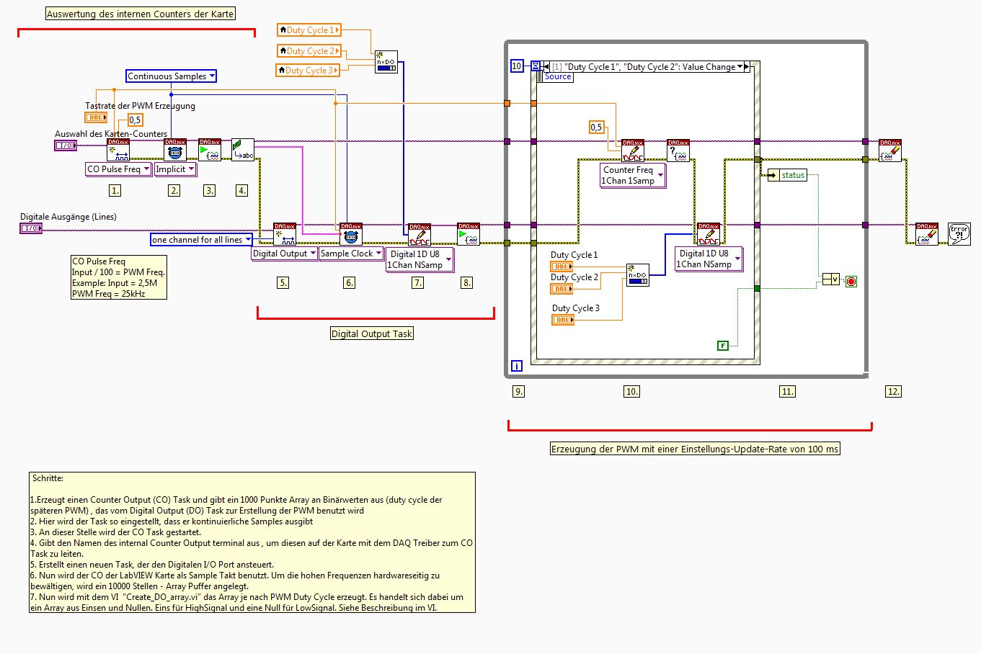981x654 pixels.
Task: Click the Auswahl des Karten-Counters I/O terminal
Action: [66, 145]
